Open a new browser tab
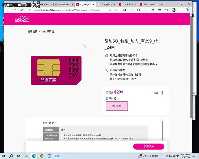Image resolution: width=199 pixels, height=159 pixels. (x=162, y=4)
